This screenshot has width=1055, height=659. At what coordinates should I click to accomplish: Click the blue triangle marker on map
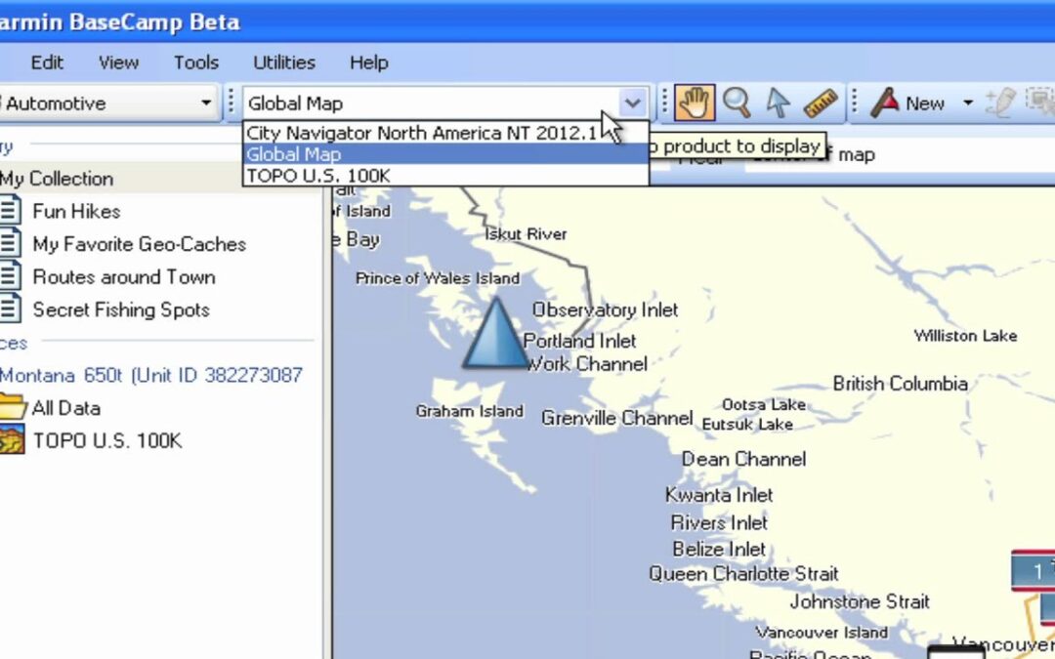495,336
